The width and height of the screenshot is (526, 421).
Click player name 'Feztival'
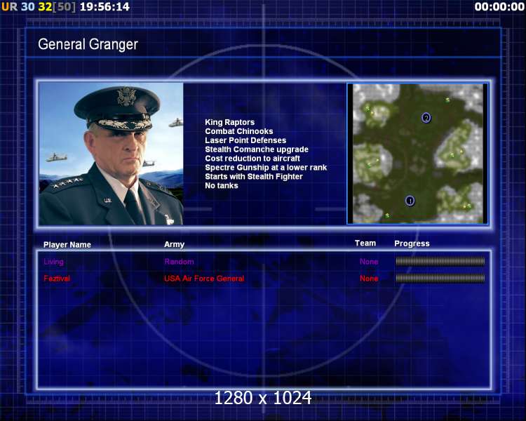pyautogui.click(x=57, y=279)
